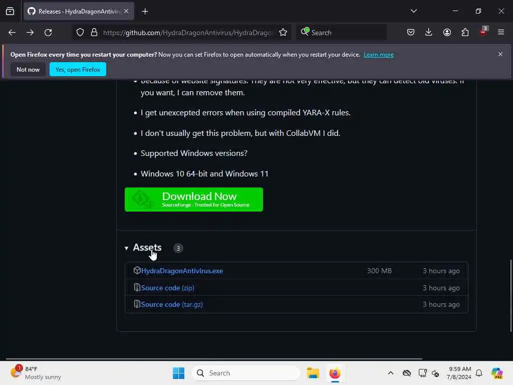Download Source code tar.gz
This screenshot has width=513, height=385.
[x=172, y=304]
